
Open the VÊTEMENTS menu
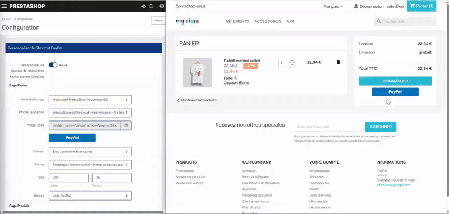click(237, 21)
